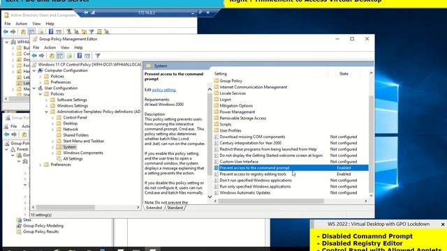
Task: Select Prevent access to the command prompt row
Action: (x=291, y=168)
